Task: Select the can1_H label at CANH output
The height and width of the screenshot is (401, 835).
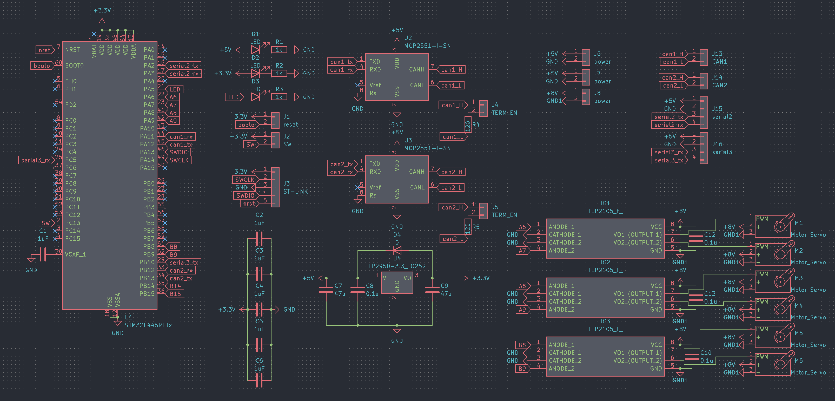Action: pos(451,70)
